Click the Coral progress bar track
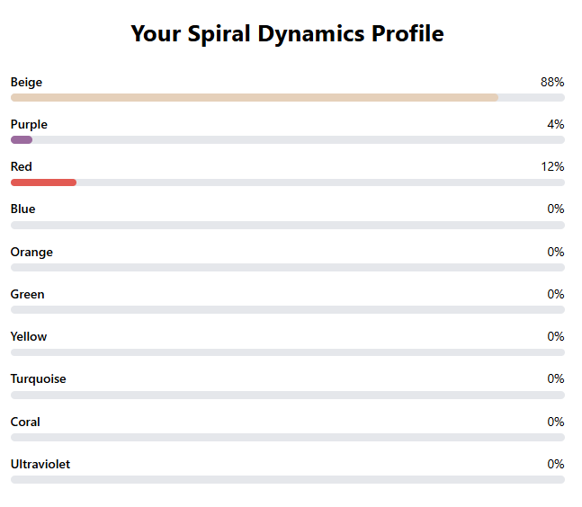 (x=288, y=437)
